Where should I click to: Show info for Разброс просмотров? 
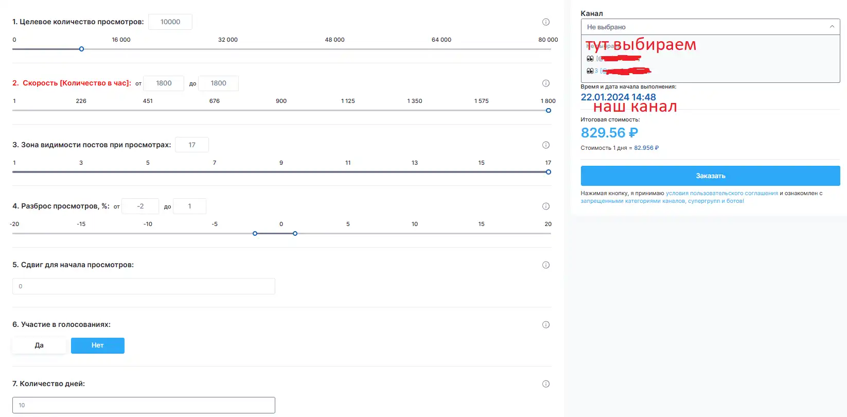(546, 206)
